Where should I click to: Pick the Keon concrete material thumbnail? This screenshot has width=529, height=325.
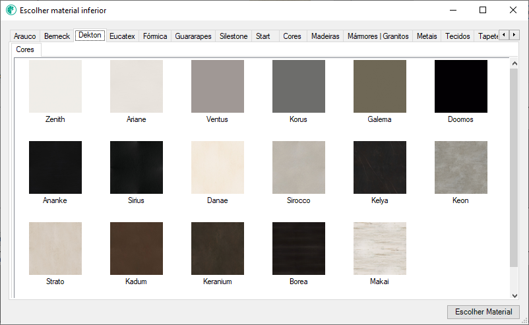pyautogui.click(x=461, y=167)
